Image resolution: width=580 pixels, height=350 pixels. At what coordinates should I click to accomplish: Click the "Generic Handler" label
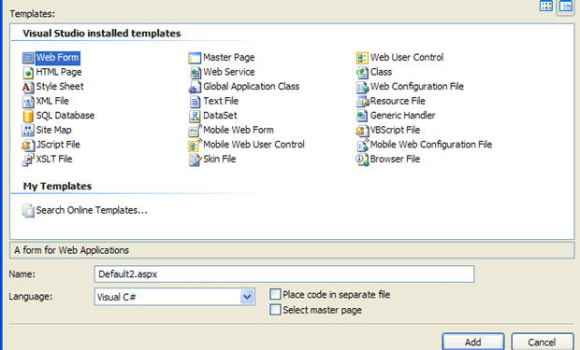point(402,116)
